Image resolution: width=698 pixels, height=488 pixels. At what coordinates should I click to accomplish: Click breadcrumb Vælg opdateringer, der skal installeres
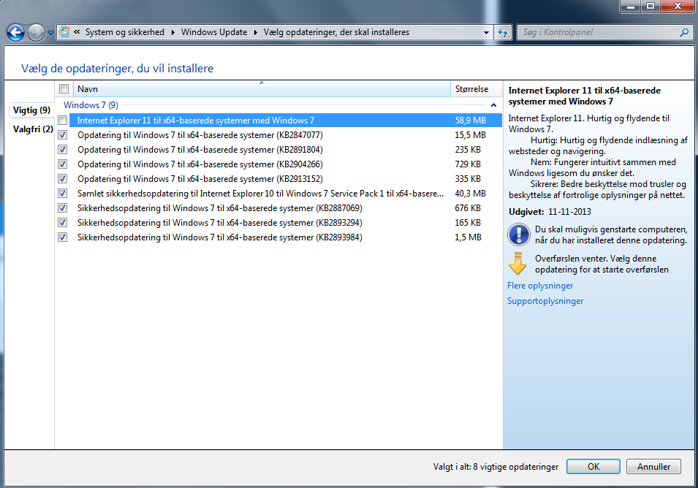[336, 32]
